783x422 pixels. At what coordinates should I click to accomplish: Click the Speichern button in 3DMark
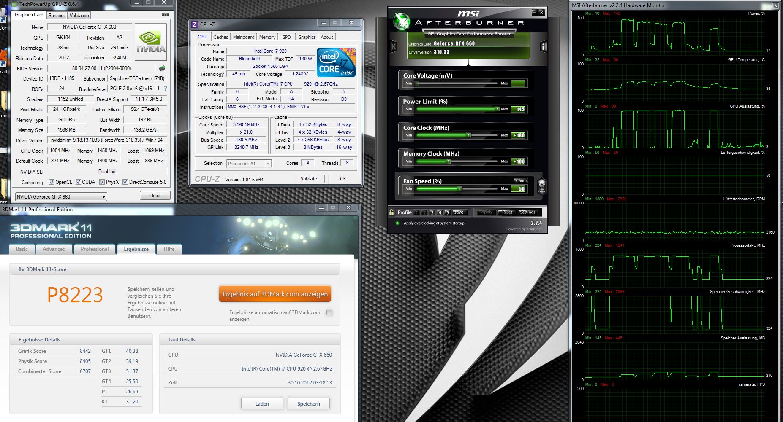[309, 403]
